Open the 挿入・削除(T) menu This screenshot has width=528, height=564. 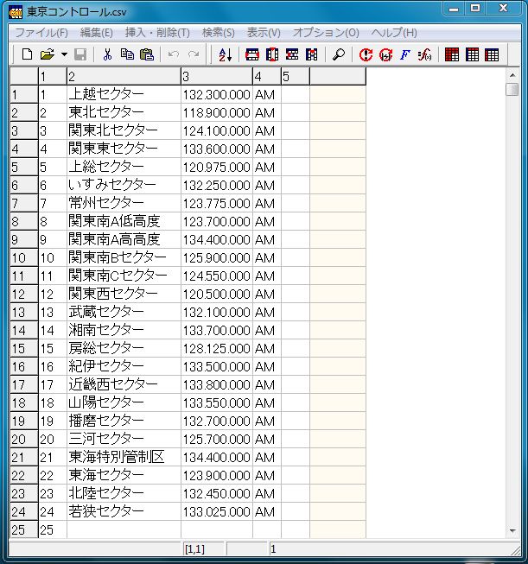157,33
